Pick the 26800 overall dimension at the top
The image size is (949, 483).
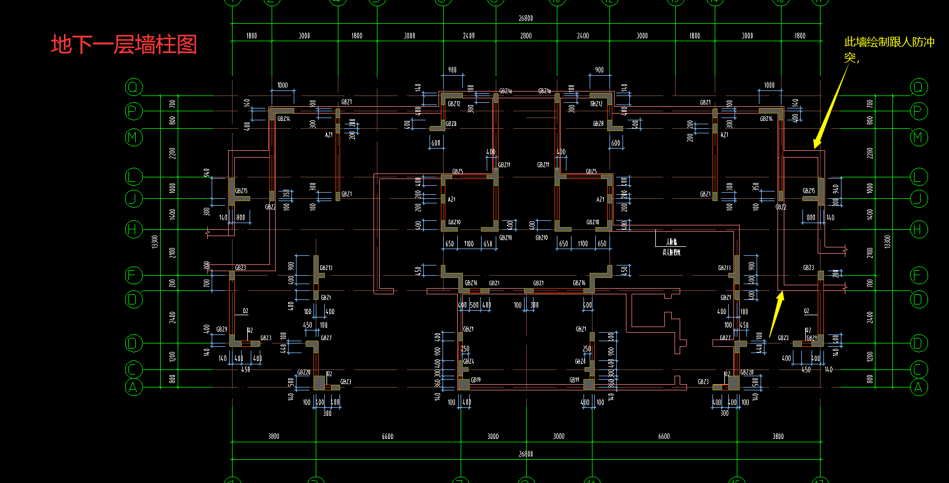coord(526,19)
